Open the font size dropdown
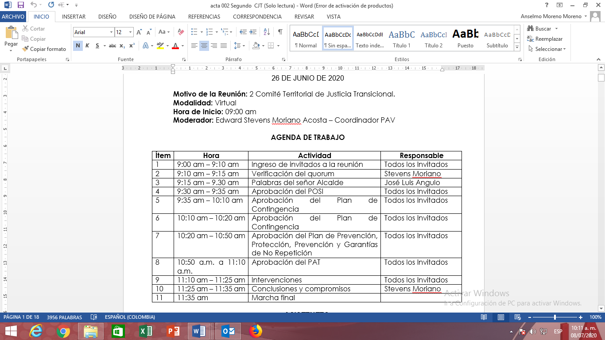 click(x=130, y=32)
